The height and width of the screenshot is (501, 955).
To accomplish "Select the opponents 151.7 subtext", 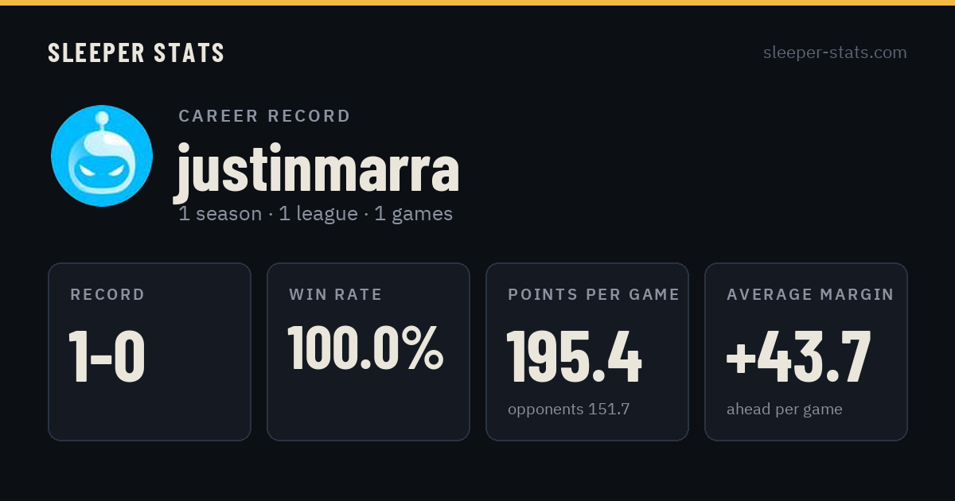I will [x=569, y=410].
